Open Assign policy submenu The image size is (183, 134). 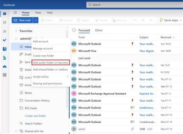click(51, 76)
